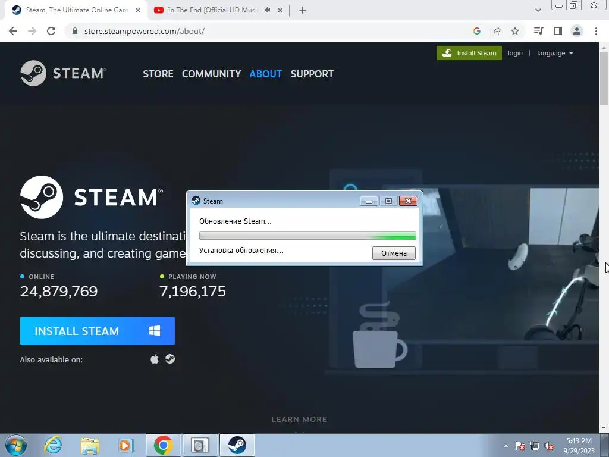Click the Google icon in address bar
The width and height of the screenshot is (609, 457).
(x=477, y=31)
